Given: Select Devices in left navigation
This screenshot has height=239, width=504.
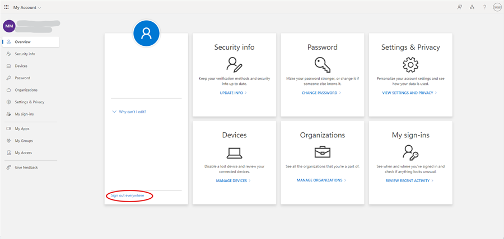Looking at the screenshot, I should coord(21,66).
